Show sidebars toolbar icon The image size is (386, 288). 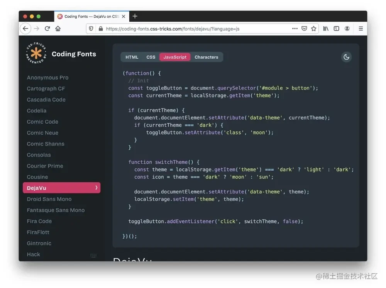click(336, 29)
